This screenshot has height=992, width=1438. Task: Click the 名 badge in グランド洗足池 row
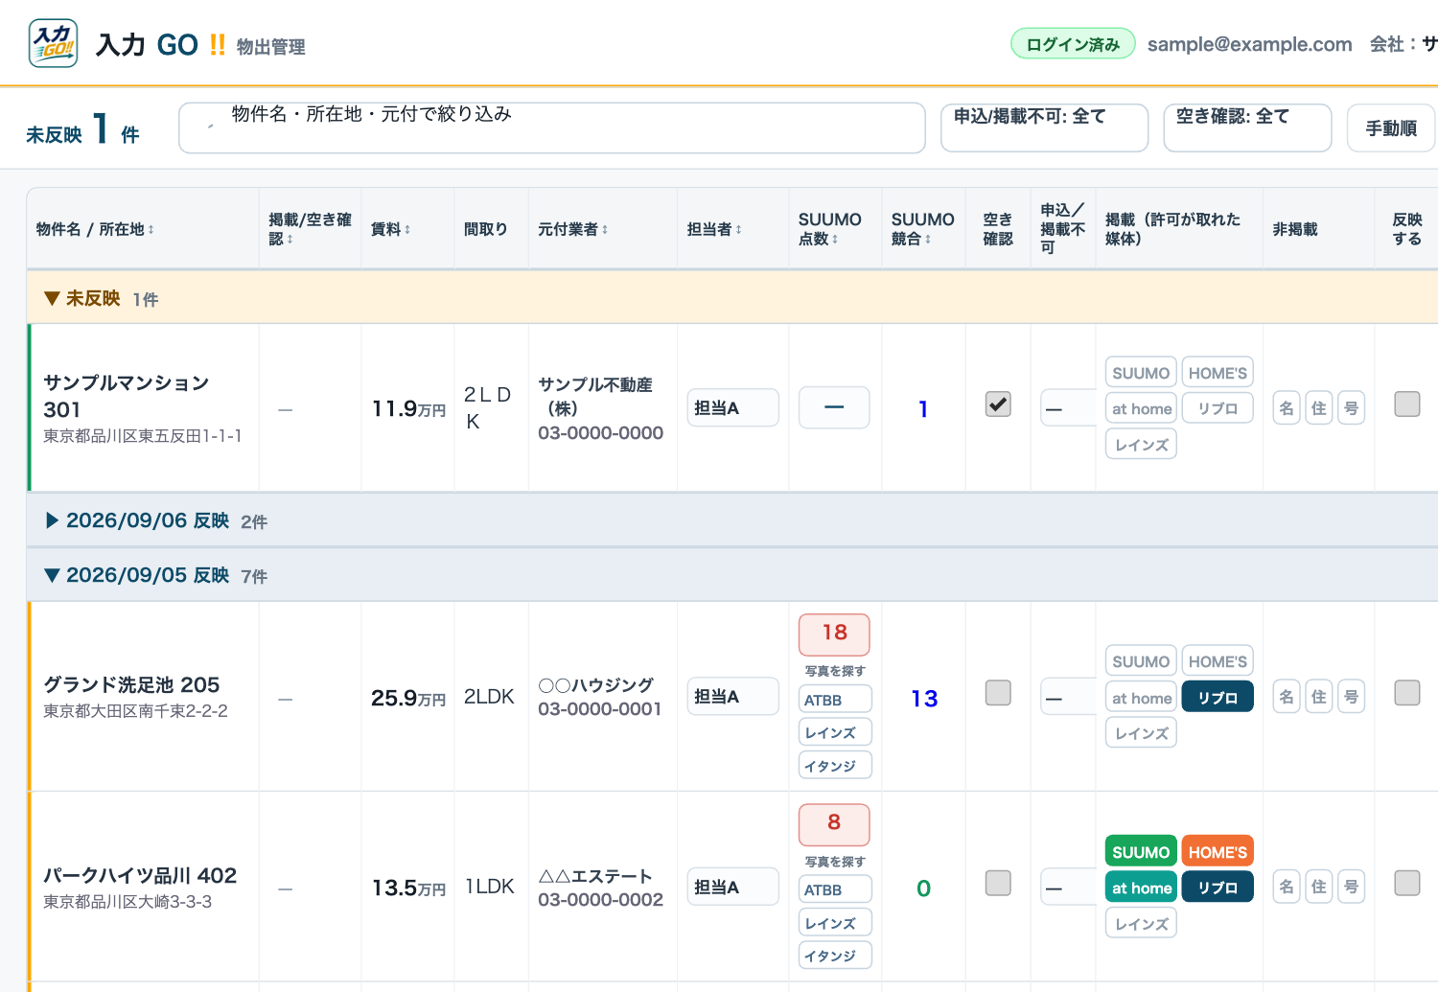1287,697
